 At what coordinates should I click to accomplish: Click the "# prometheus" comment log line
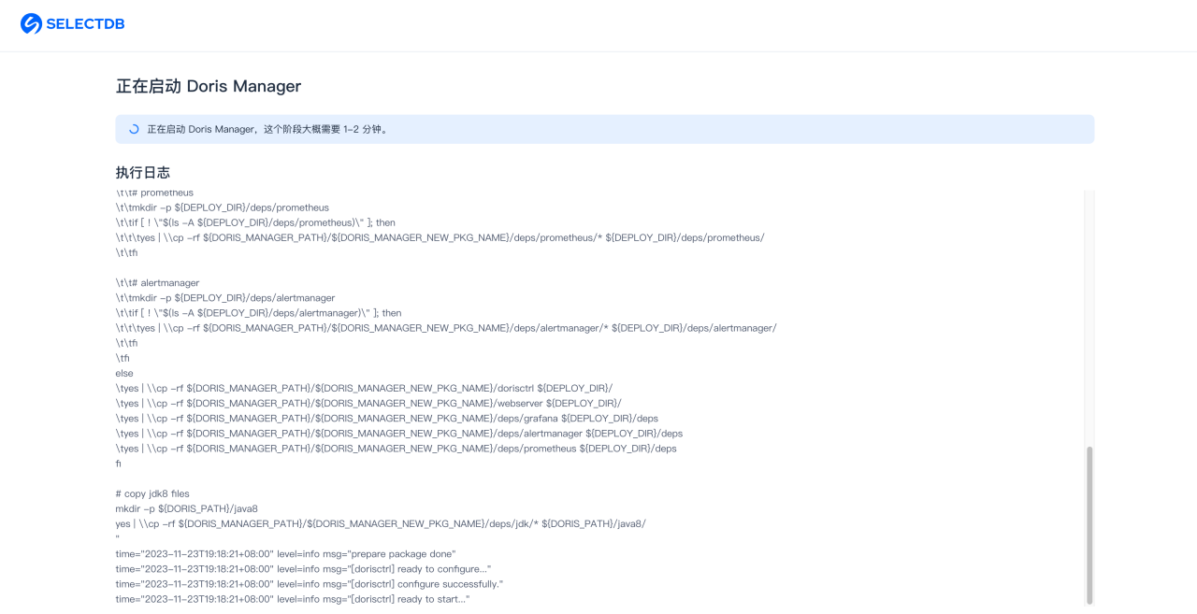click(x=155, y=193)
